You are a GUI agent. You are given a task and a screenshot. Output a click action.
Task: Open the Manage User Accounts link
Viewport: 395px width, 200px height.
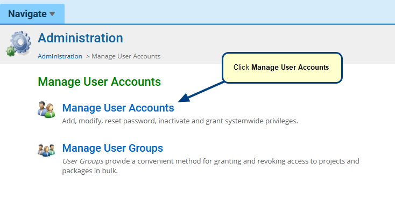[x=118, y=108]
